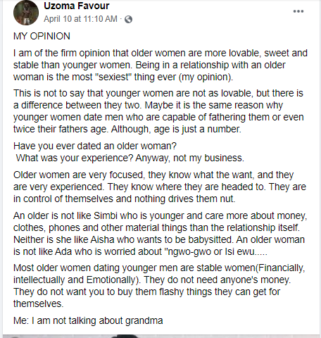Open the post options three-dot menu
This screenshot has width=321, height=338.
point(298,11)
